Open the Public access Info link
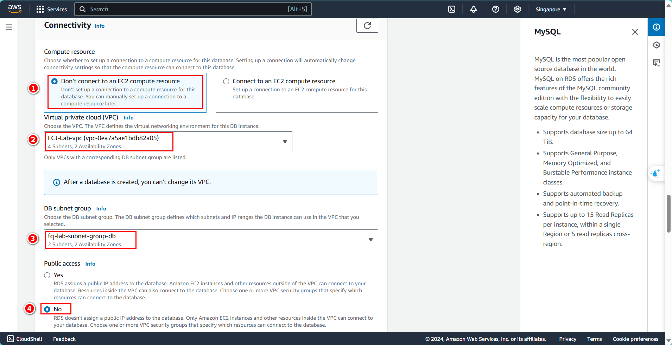The image size is (672, 345). coord(90,264)
